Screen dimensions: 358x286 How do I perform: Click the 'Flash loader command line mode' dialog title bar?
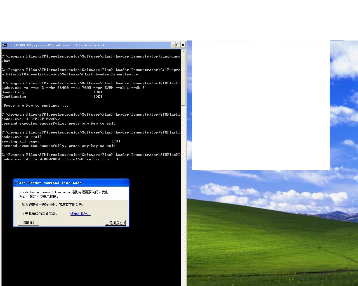tap(71, 183)
